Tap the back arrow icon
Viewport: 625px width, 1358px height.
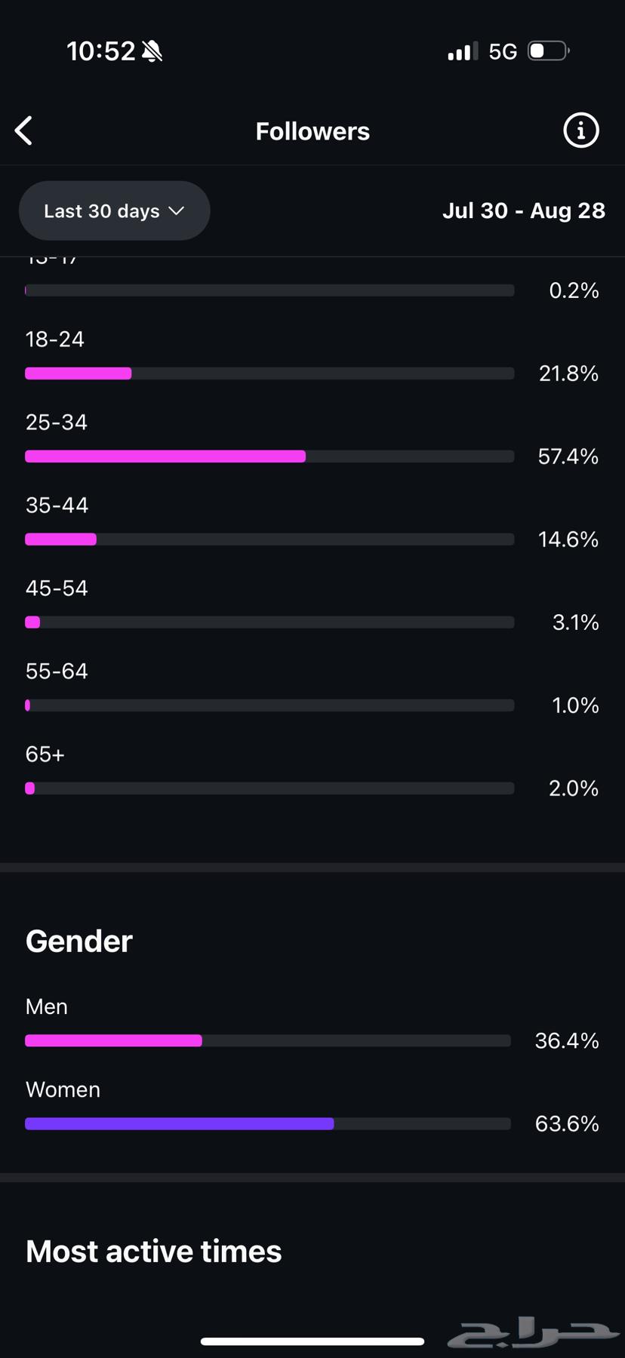pyautogui.click(x=24, y=131)
